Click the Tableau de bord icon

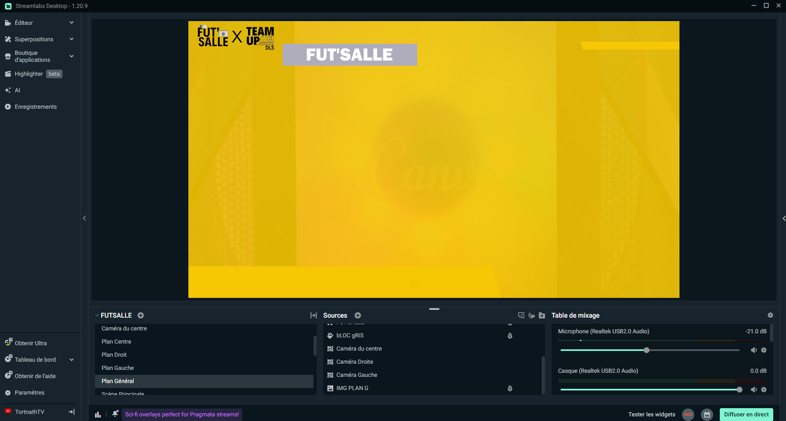[8, 359]
